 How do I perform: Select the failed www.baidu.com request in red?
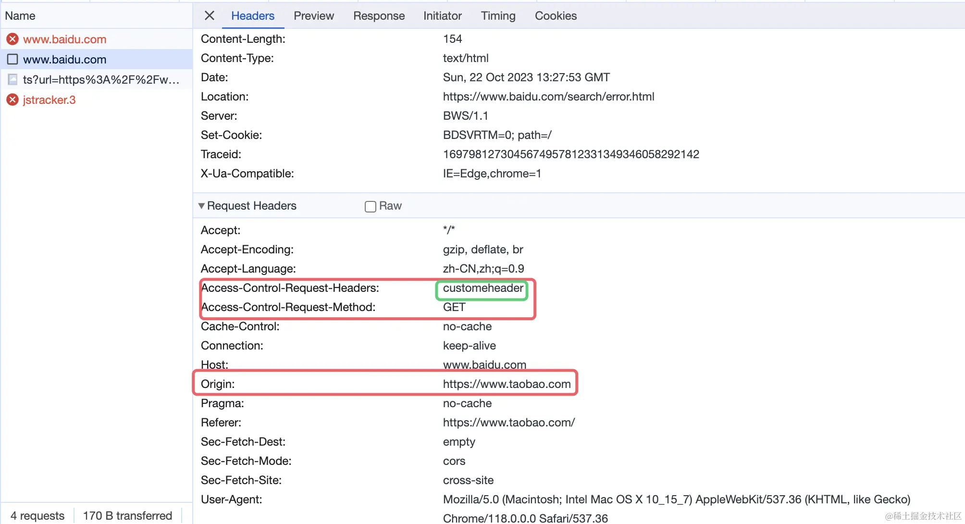coord(64,39)
